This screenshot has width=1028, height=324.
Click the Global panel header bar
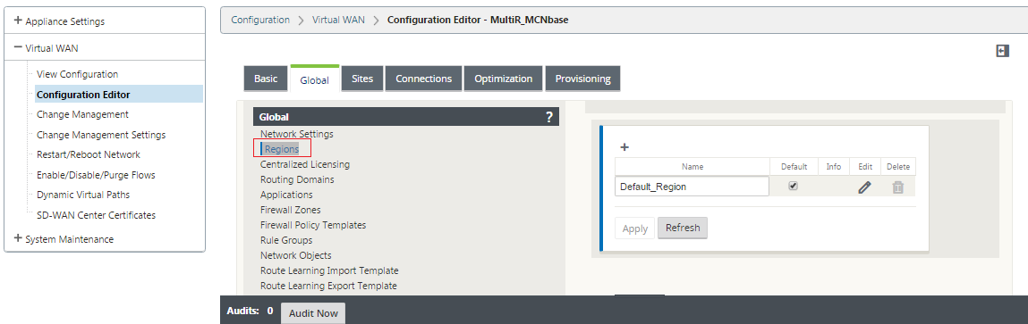[406, 117]
